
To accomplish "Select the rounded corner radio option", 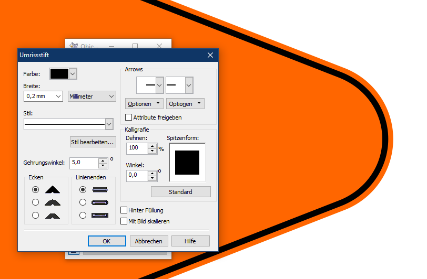I will [35, 202].
